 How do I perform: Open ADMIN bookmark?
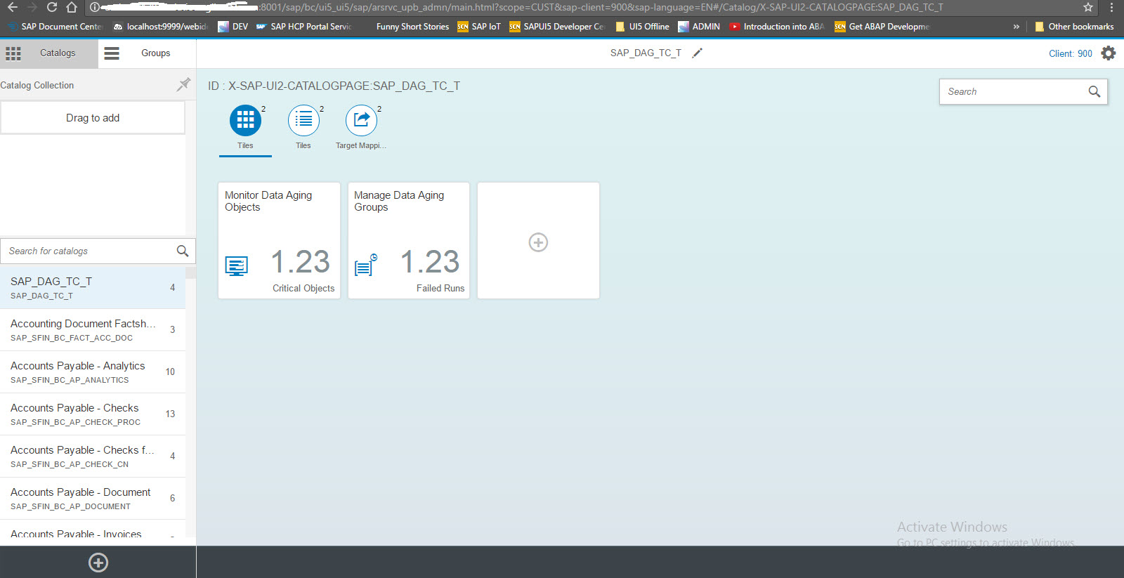pos(699,27)
